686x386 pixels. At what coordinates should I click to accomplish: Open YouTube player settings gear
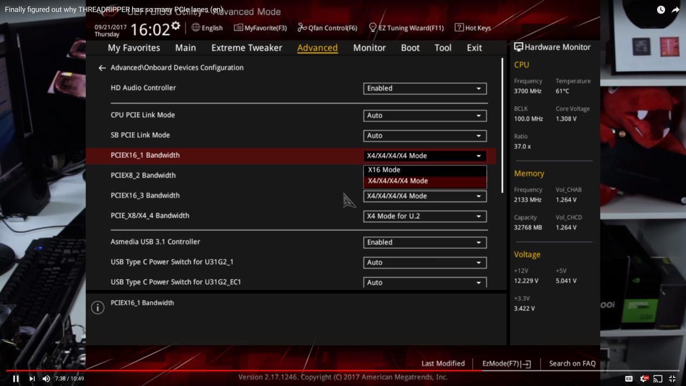(644, 379)
